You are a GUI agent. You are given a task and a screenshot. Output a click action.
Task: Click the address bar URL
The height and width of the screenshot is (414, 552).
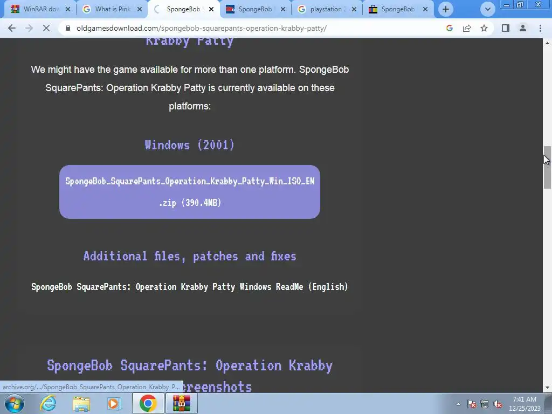coord(202,28)
